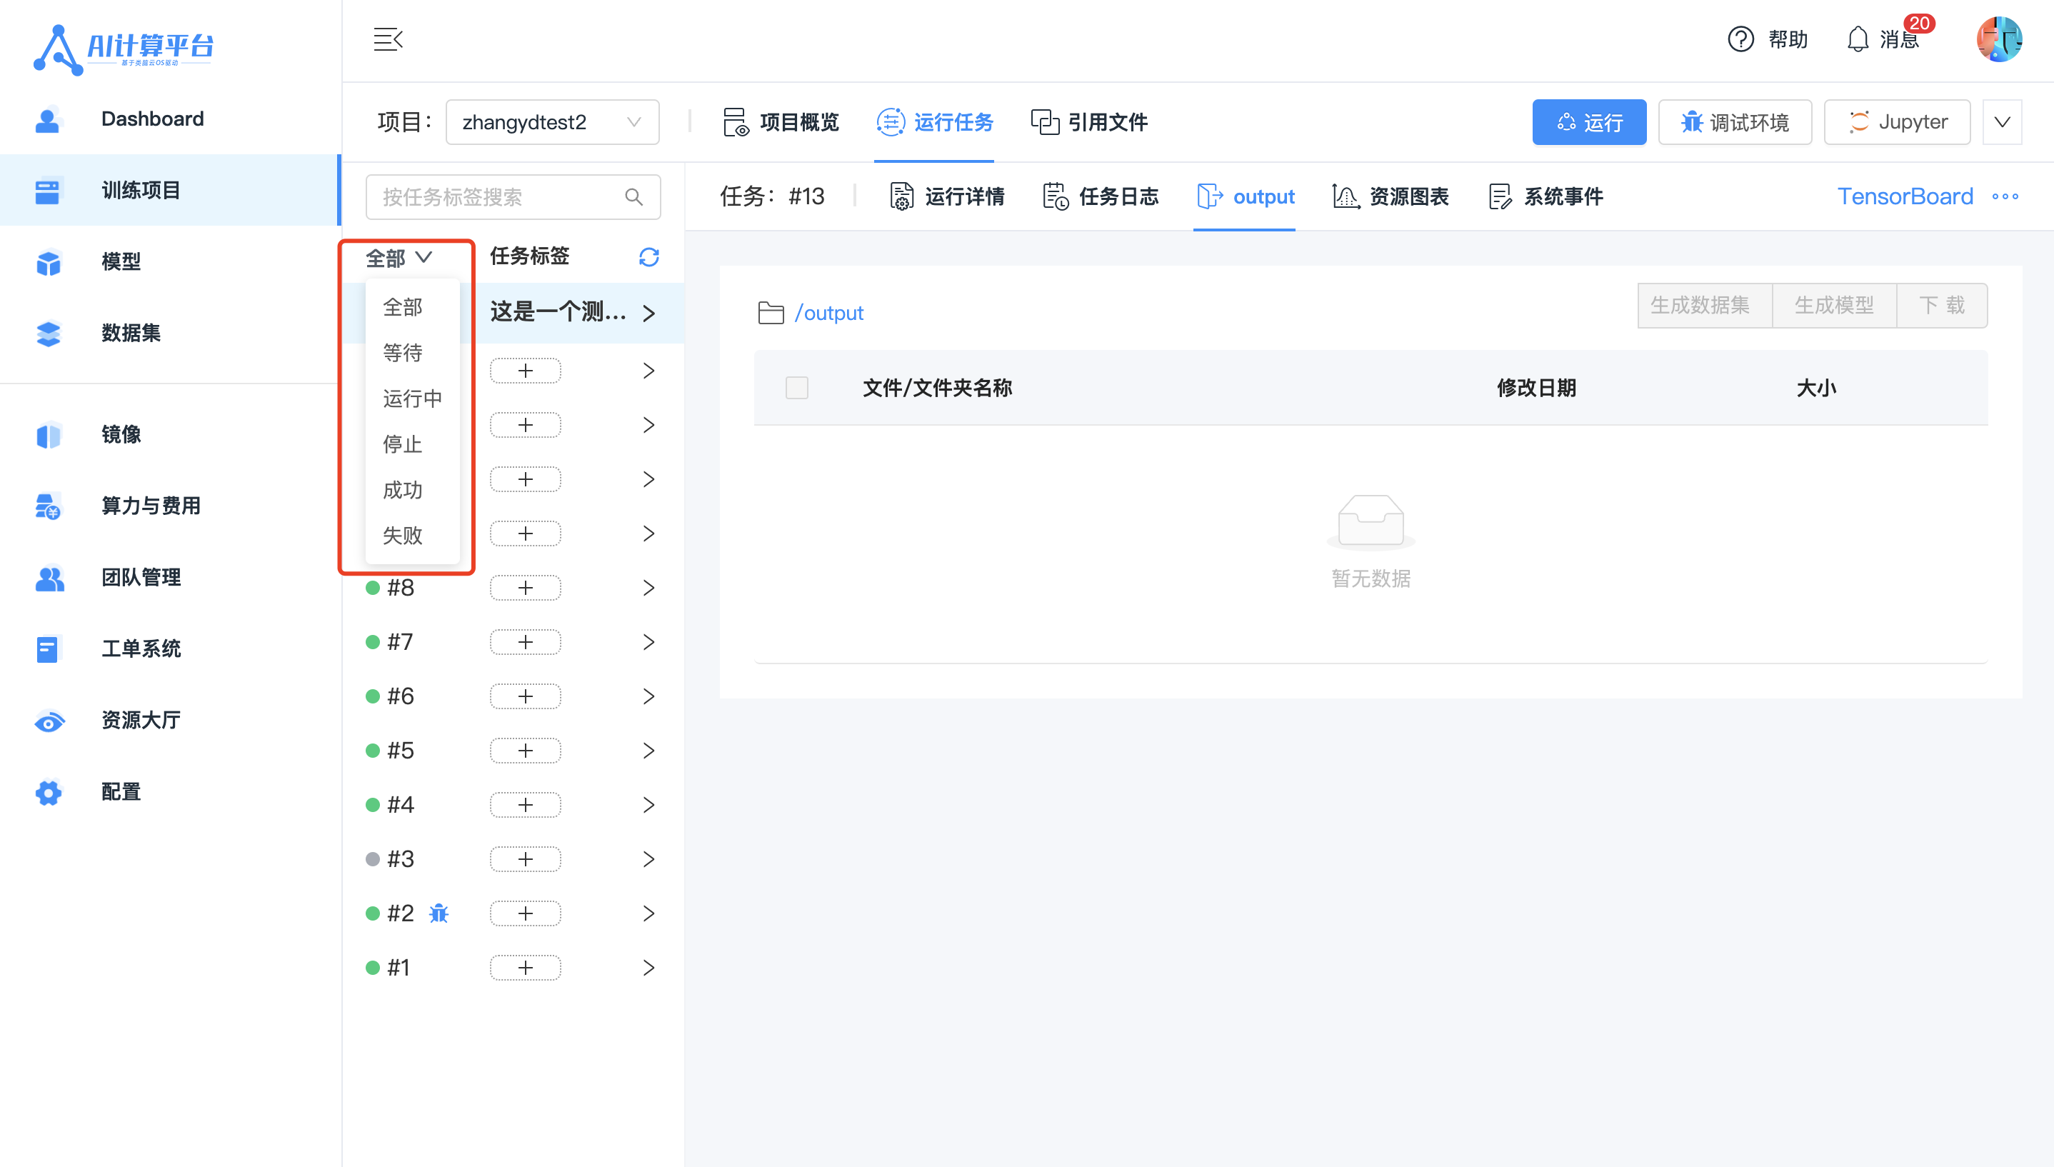This screenshot has width=2054, height=1167.
Task: Toggle the 全部 status filter dropdown
Action: coord(399,257)
